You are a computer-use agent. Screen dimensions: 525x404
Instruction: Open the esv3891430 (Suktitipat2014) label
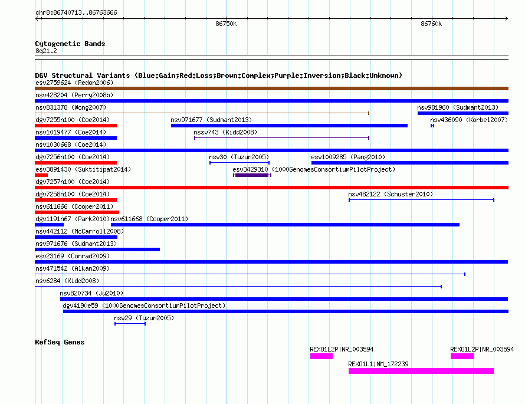point(83,169)
